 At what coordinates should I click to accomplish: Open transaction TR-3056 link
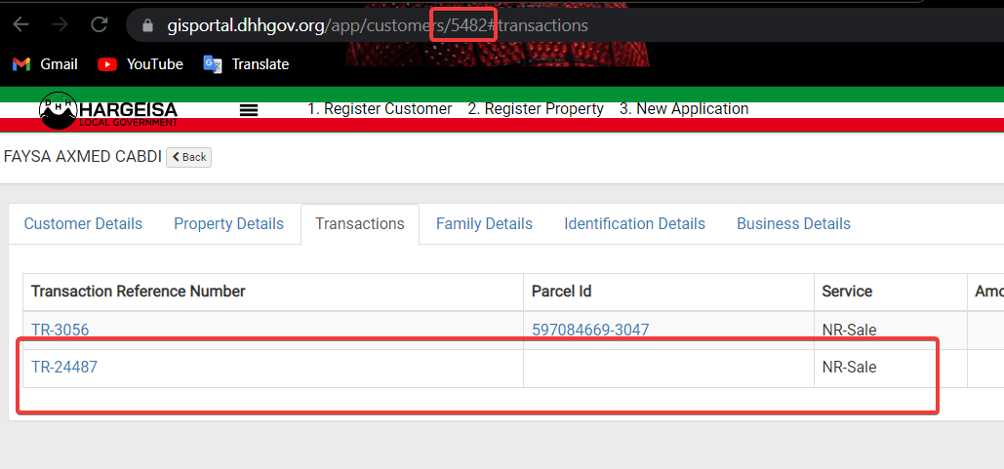tap(60, 331)
